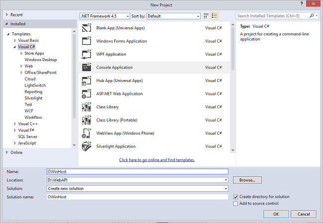Click the WPF Application template icon
323x223 pixels.
pyautogui.click(x=86, y=54)
